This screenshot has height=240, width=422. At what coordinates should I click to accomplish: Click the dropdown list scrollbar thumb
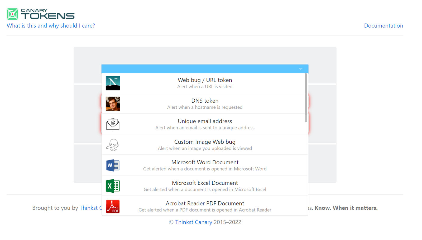point(306,98)
